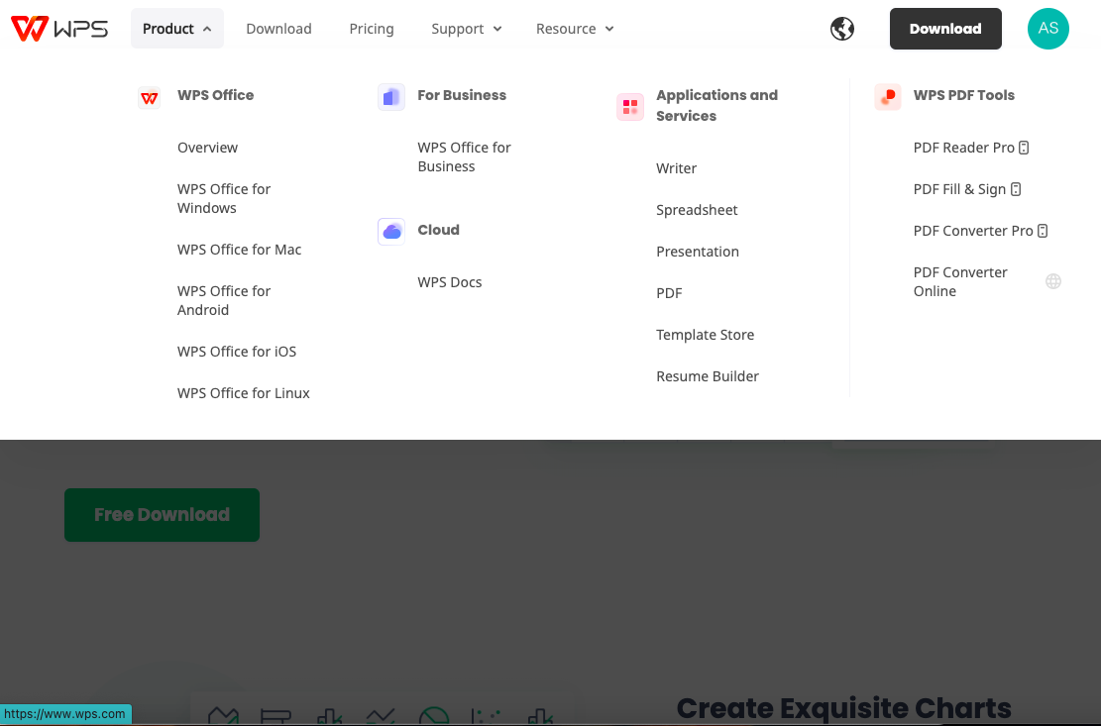Open WPS Docs link
This screenshot has width=1101, height=726.
coord(449,282)
